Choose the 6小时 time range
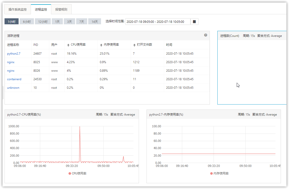The width and height of the screenshot is (289, 189). [27, 22]
